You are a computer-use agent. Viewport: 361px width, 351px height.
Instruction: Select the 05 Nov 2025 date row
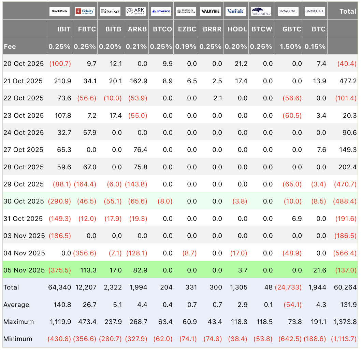click(x=24, y=270)
